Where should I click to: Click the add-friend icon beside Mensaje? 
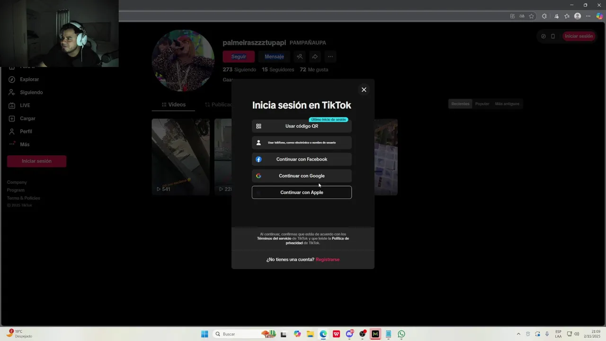coord(300,56)
